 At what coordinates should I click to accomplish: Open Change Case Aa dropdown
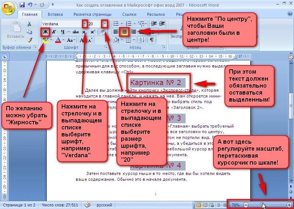71,40
